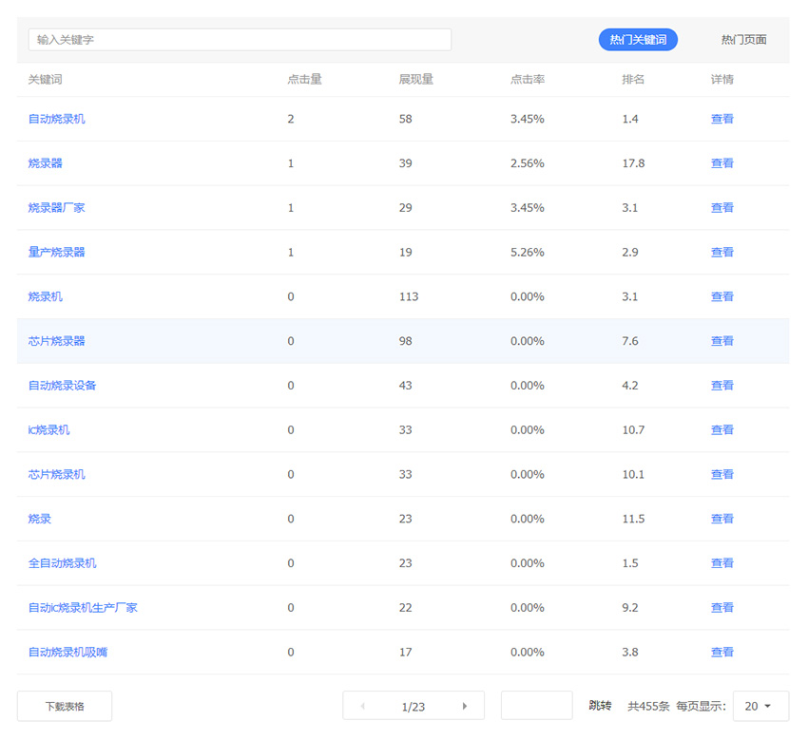Screen dimensions: 808x740
Task: Click the impressions value 98
Action: click(x=406, y=341)
